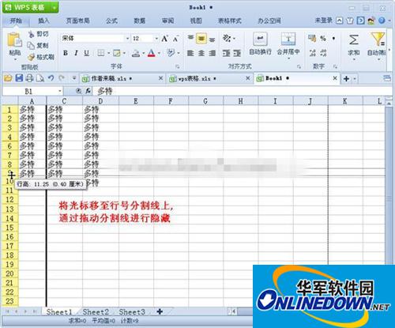Click the text orientation icon
395x328 pixels.
(227, 39)
